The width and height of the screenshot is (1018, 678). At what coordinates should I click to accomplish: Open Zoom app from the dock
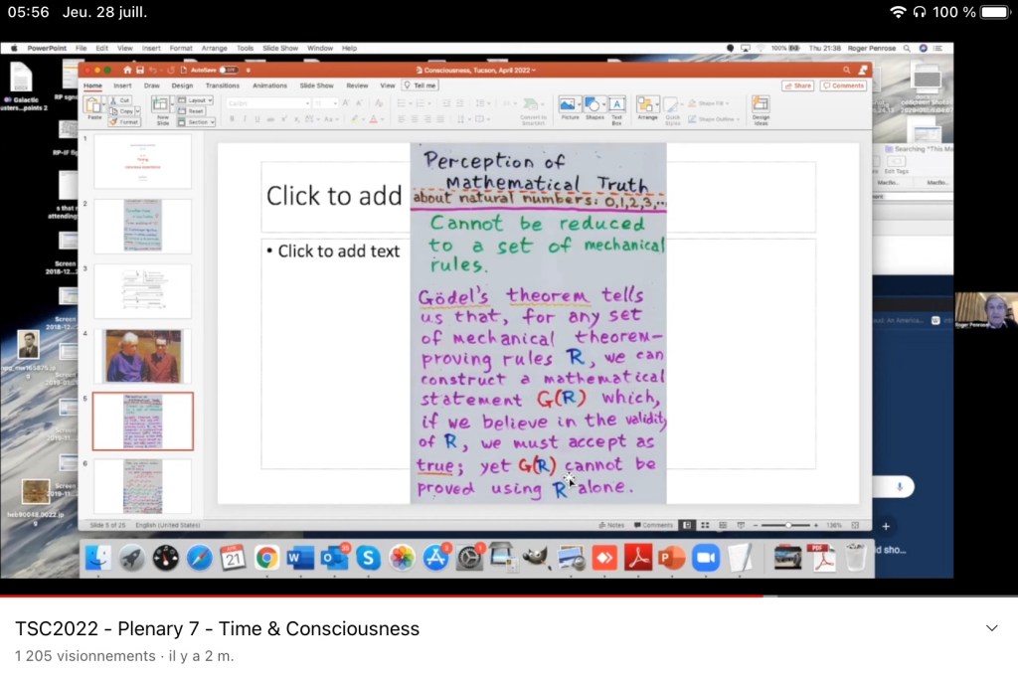click(x=705, y=558)
